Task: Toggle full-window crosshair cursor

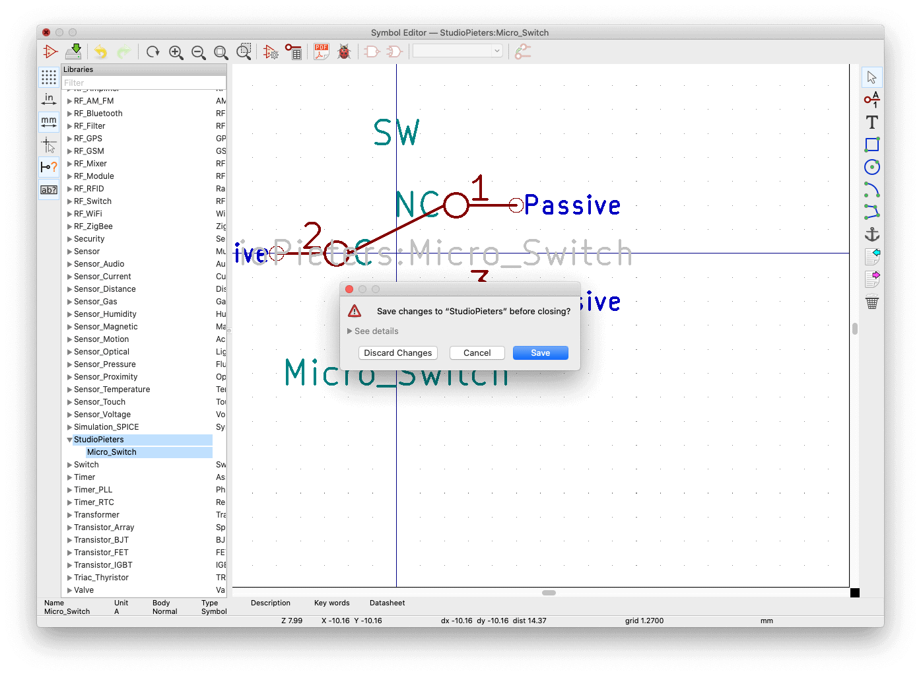Action: [x=49, y=145]
